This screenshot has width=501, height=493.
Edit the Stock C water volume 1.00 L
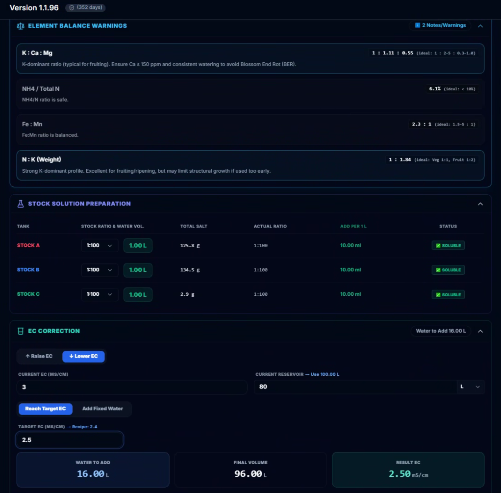138,294
